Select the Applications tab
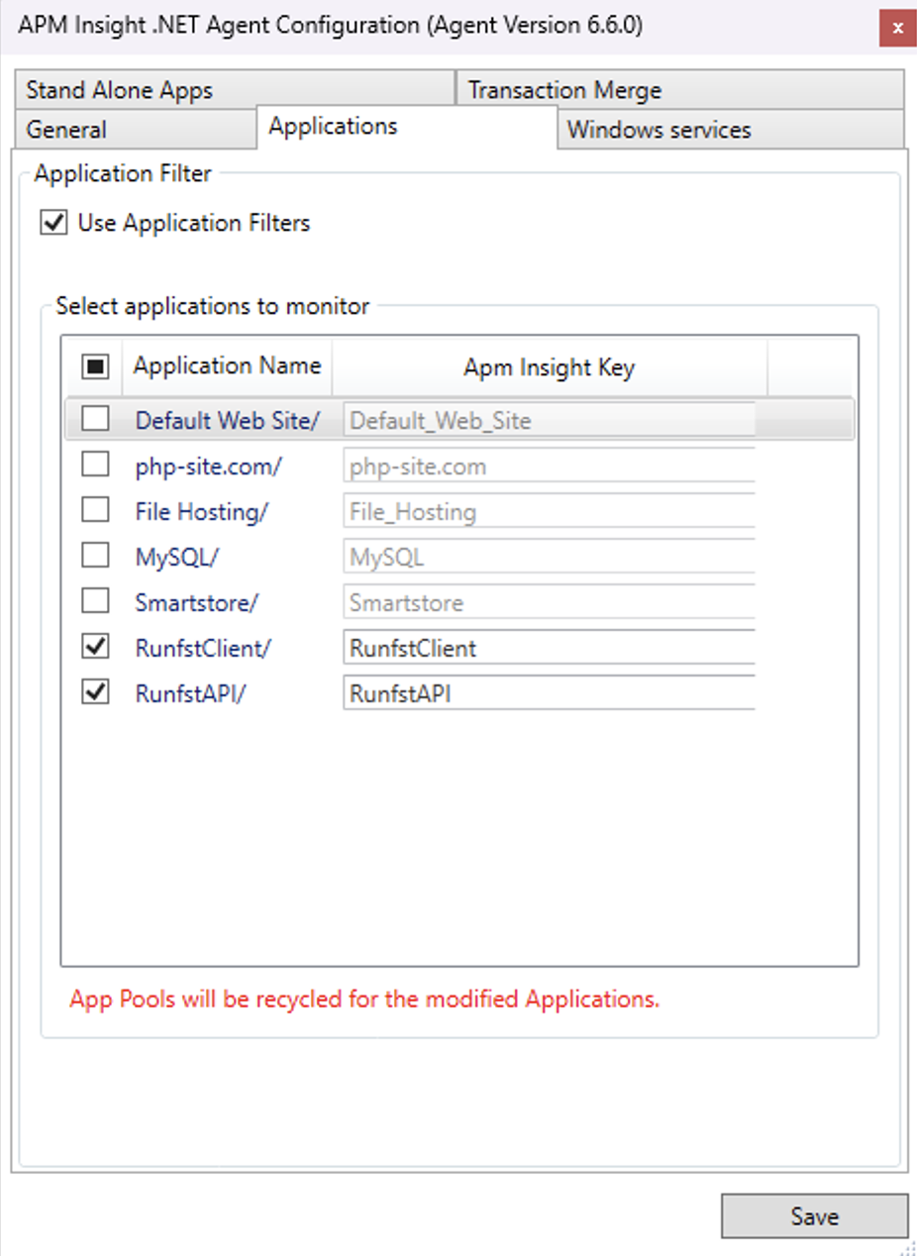917x1256 pixels. point(407,127)
